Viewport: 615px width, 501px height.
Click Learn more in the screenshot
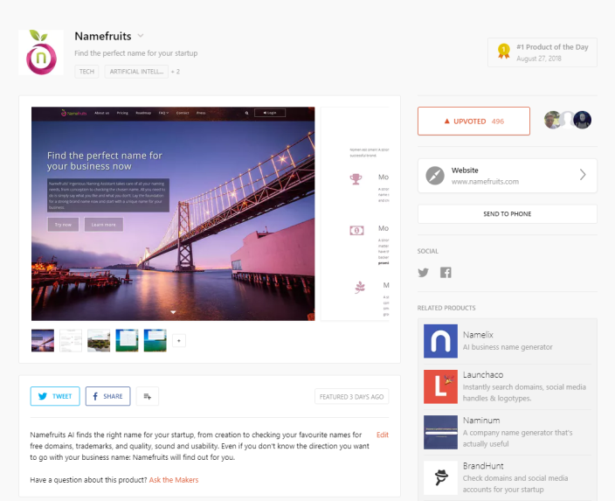pos(104,225)
